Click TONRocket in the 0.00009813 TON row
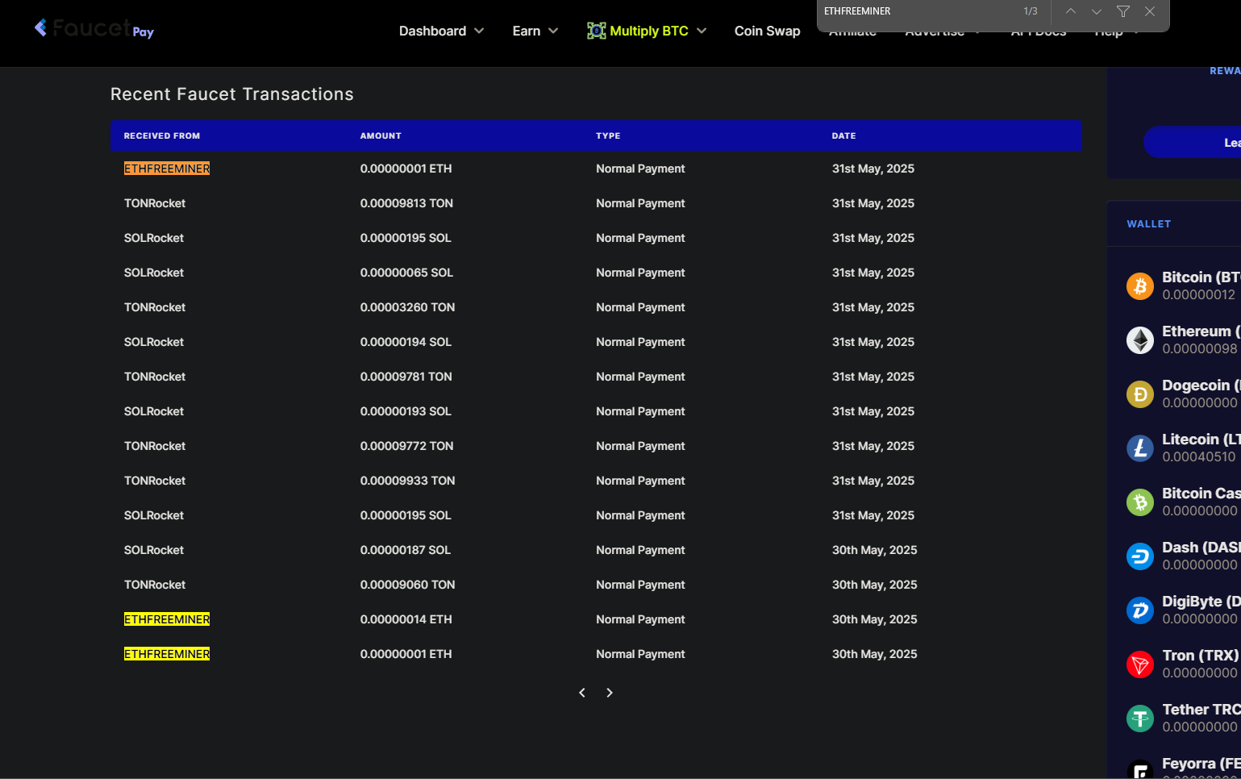1241x779 pixels. (155, 203)
